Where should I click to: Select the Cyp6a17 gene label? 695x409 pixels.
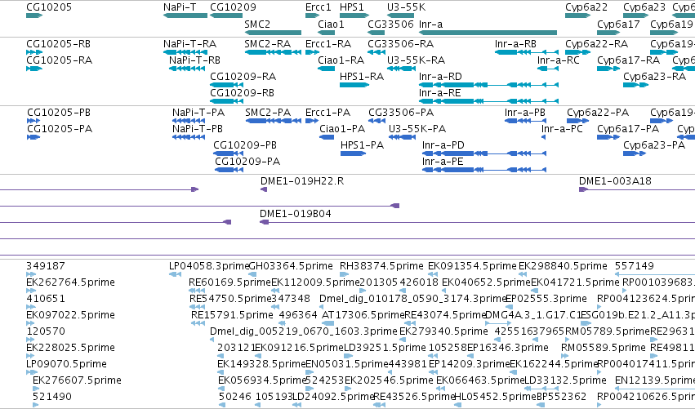(618, 24)
